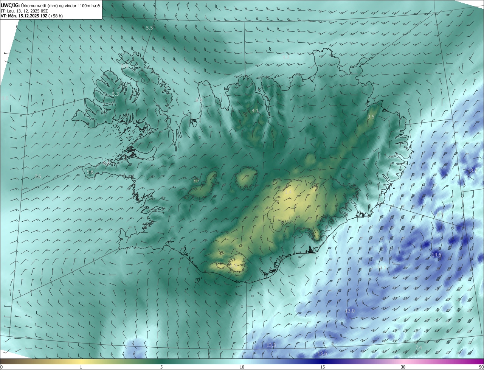Click the 5.5 value label north of Iceland
The image size is (484, 370).
pyautogui.click(x=149, y=28)
